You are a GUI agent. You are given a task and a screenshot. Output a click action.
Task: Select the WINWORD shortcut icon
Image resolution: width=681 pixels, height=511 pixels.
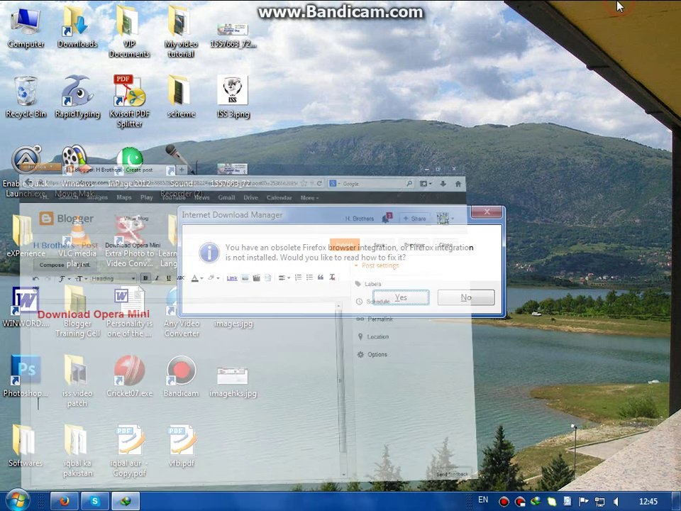click(x=26, y=307)
